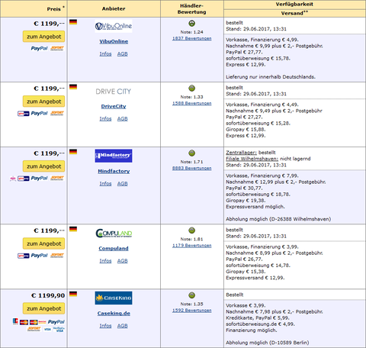Follow the VibuOnline vendor name link
Image resolution: width=366 pixels, height=348 pixels.
click(x=114, y=41)
